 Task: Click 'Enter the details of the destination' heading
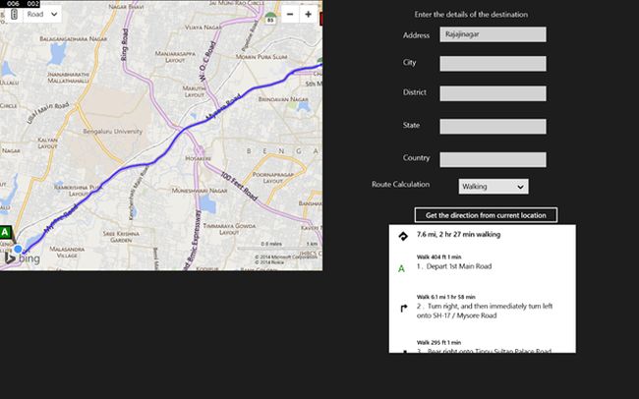pos(471,15)
